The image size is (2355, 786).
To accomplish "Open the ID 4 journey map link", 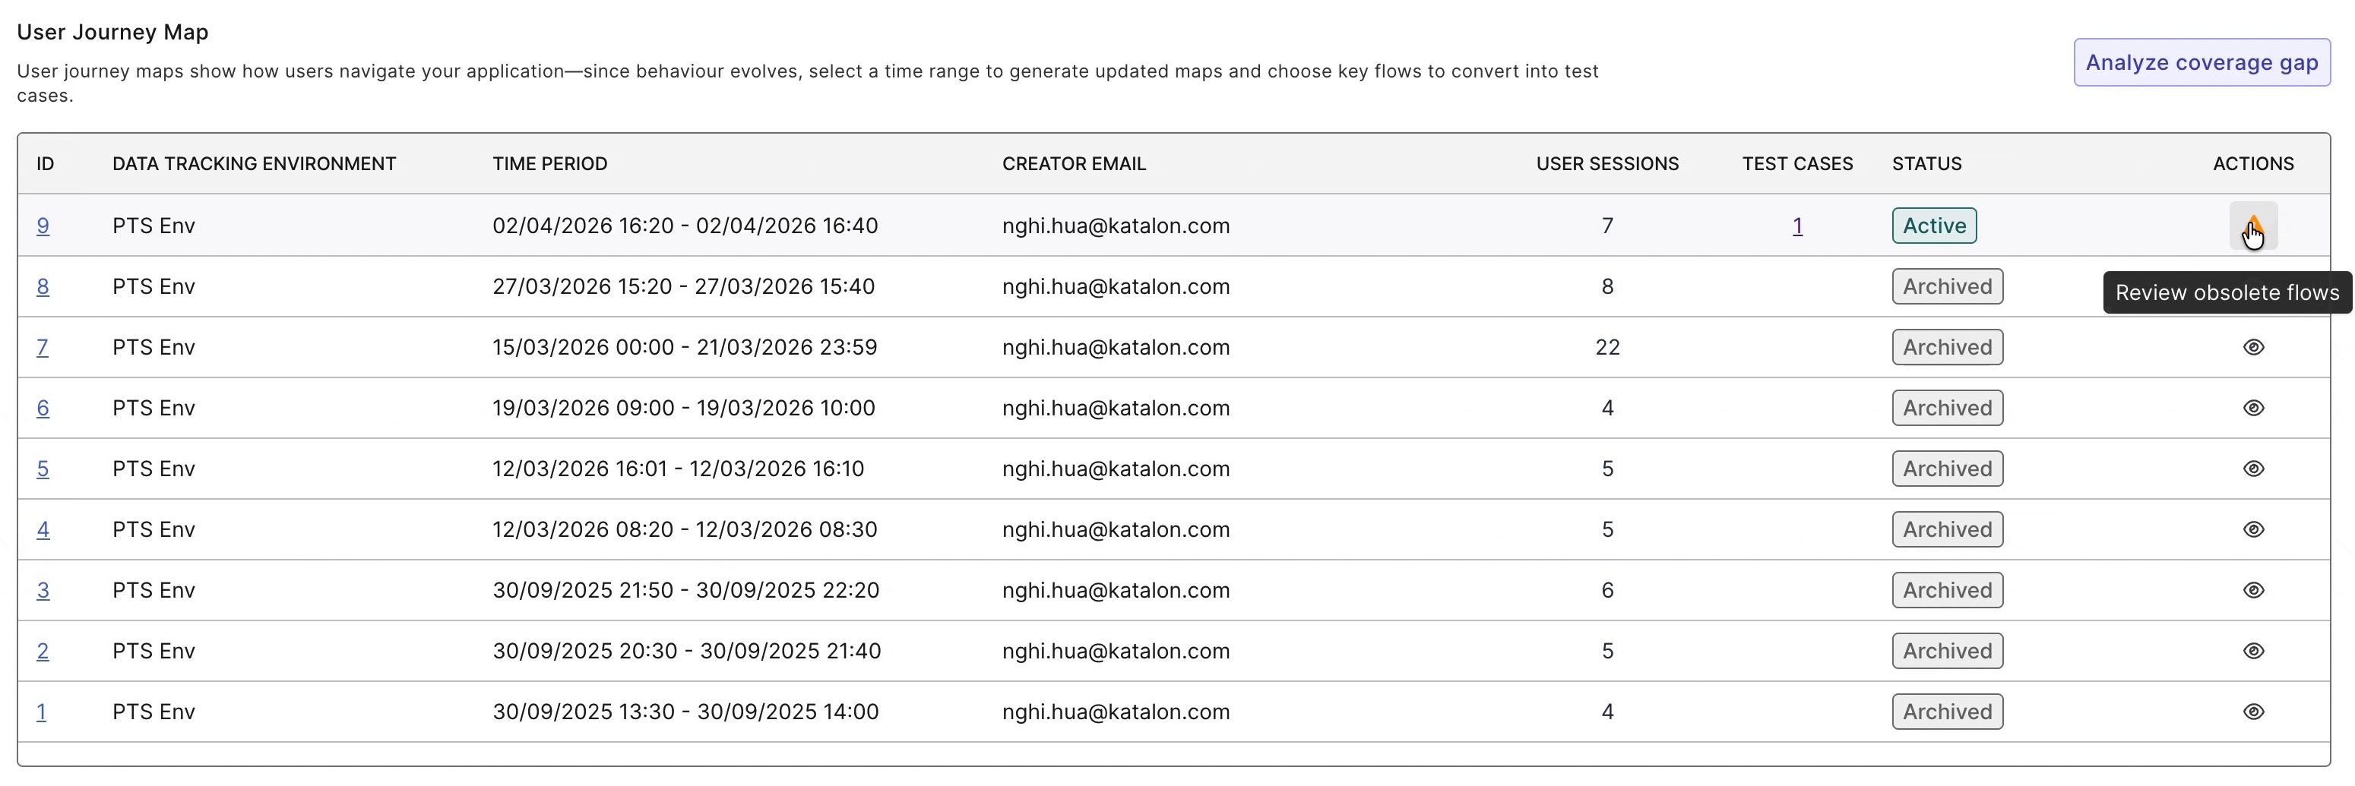I will 43,530.
